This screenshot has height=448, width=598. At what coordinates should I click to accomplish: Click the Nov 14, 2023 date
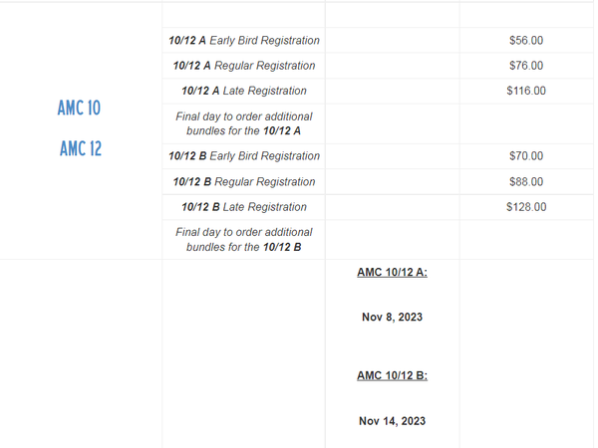(392, 421)
